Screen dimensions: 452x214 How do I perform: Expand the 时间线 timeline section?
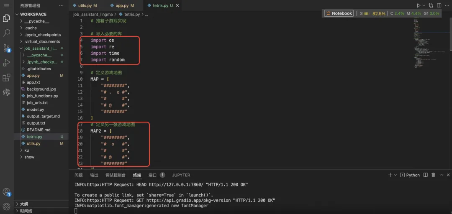tap(41, 211)
